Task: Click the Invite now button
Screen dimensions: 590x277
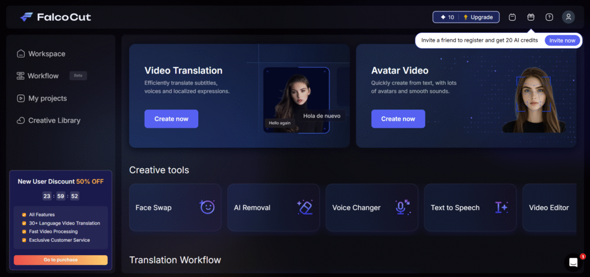Action: point(562,40)
